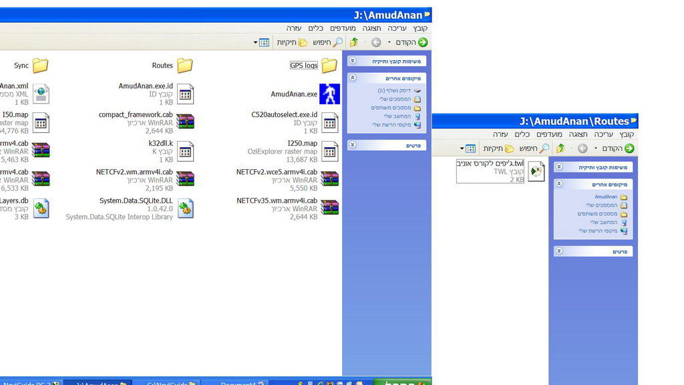The image size is (684, 385).
Task: Select the k32dll.k file icon
Action: [185, 152]
